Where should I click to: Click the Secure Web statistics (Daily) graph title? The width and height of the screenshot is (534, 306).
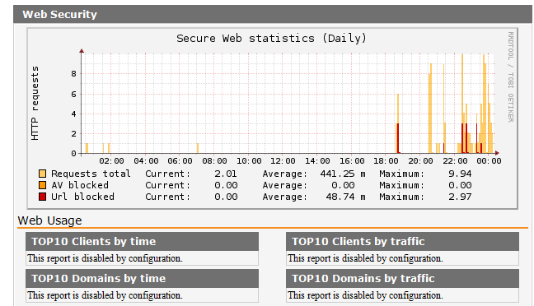click(x=271, y=38)
